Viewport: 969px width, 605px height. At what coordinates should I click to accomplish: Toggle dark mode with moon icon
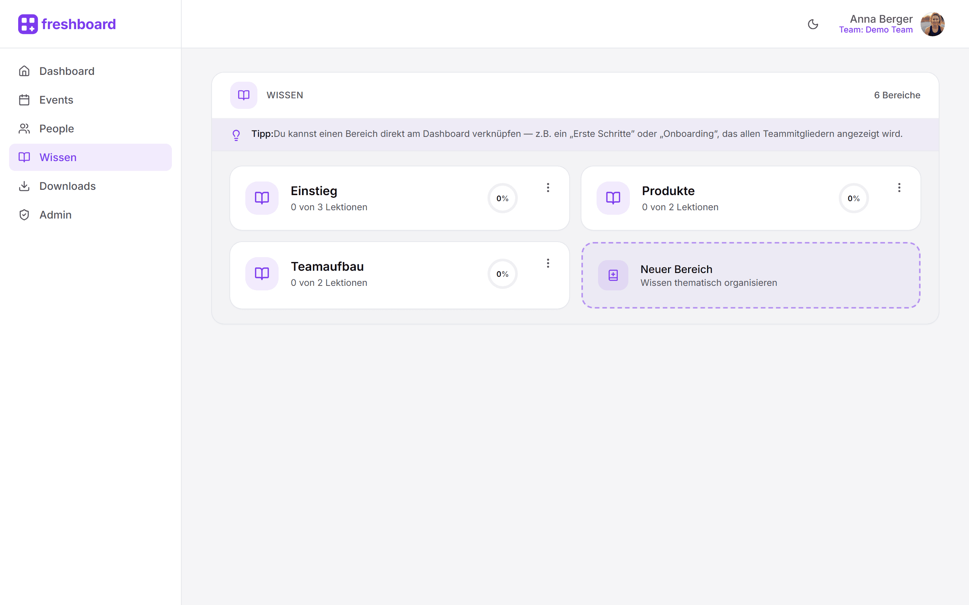[x=813, y=24]
